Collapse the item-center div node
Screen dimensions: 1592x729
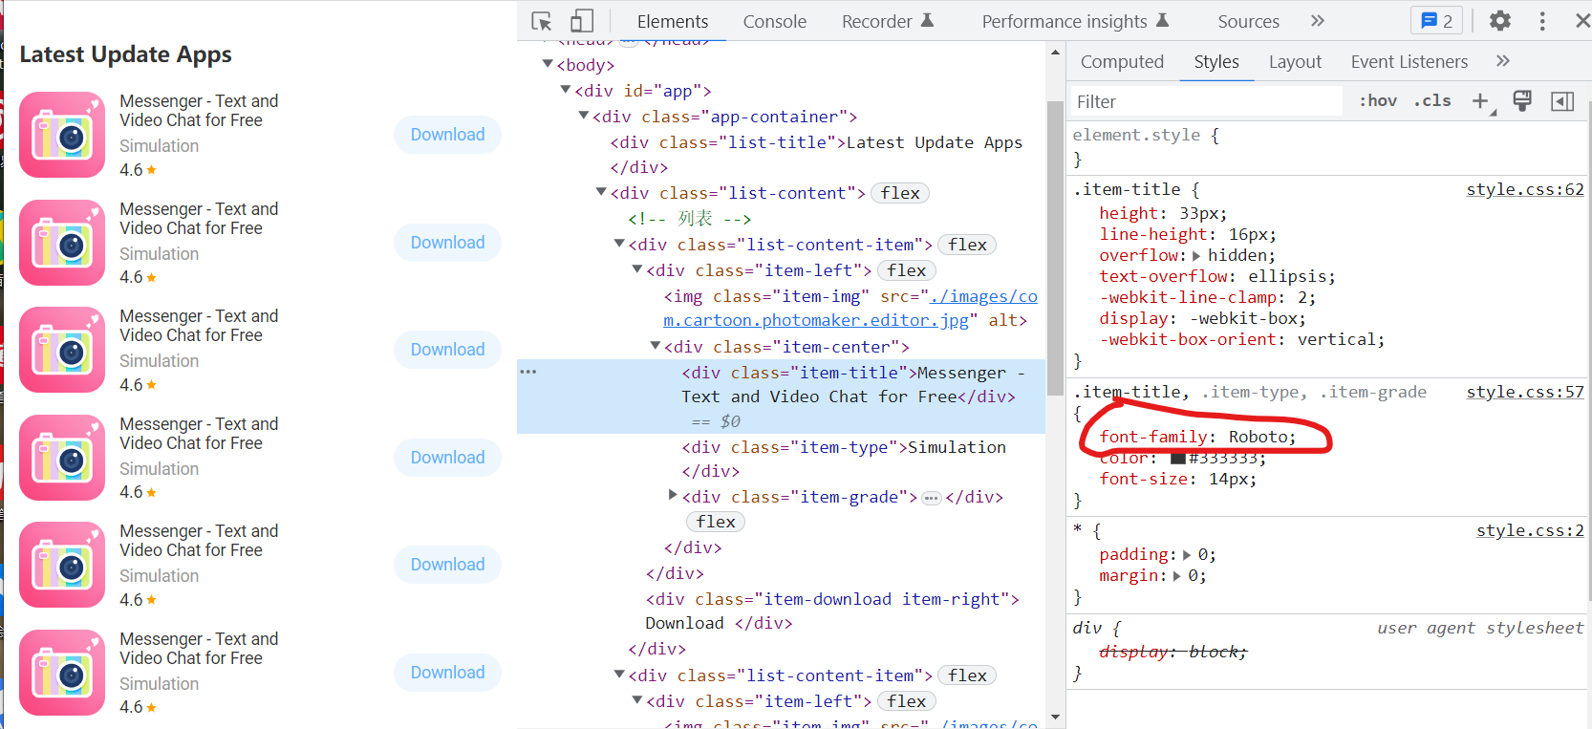point(656,346)
